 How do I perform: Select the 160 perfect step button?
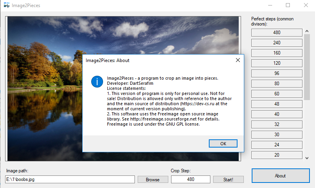pyautogui.click(x=276, y=53)
